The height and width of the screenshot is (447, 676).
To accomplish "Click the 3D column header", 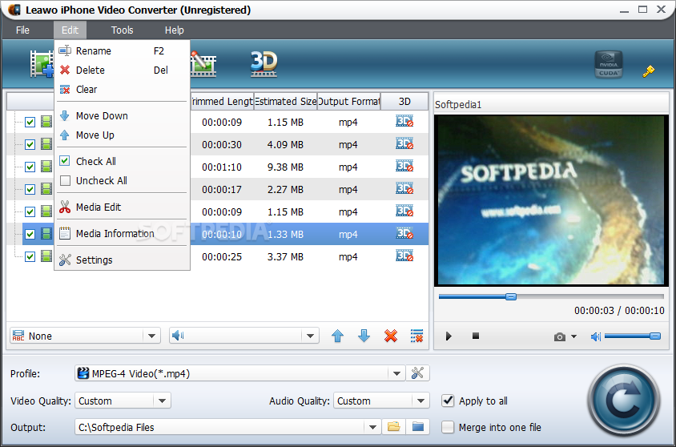I will (x=404, y=101).
